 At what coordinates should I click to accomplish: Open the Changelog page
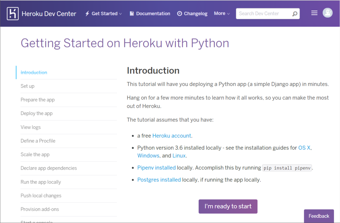(x=196, y=14)
